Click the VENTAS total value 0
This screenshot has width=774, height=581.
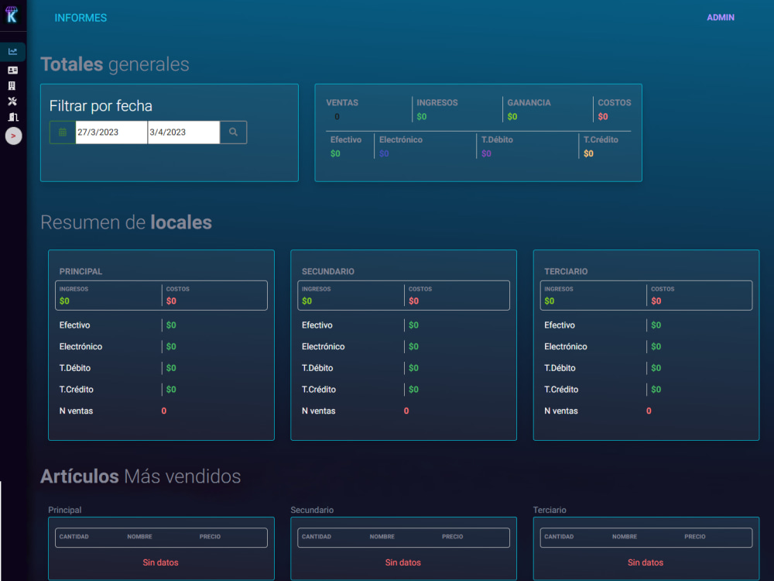pyautogui.click(x=337, y=117)
